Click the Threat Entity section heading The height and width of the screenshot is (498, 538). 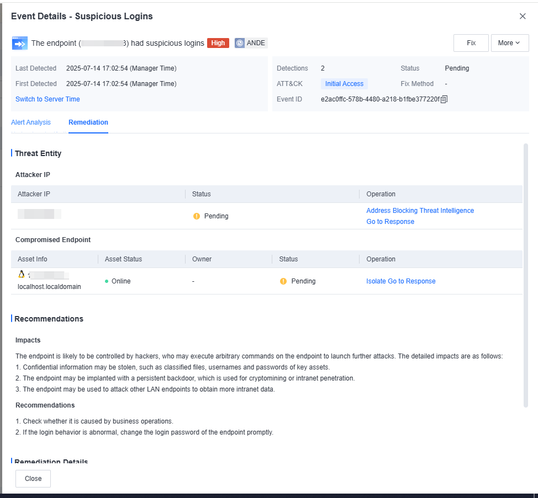(38, 153)
